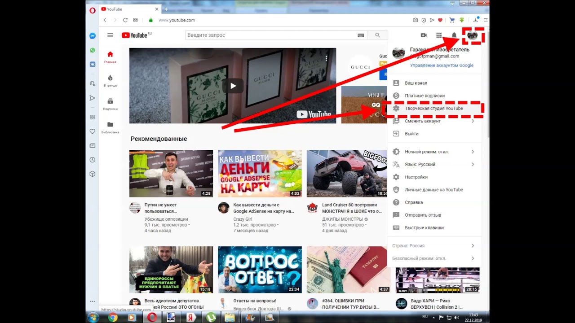Open YouTube hamburger guide menu
The image size is (575, 323).
[110, 35]
